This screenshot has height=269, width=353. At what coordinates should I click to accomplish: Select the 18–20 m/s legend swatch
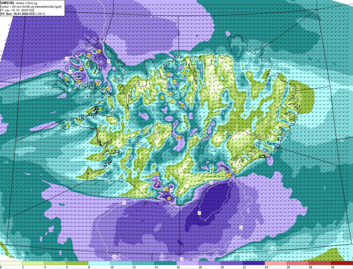(x=210, y=263)
